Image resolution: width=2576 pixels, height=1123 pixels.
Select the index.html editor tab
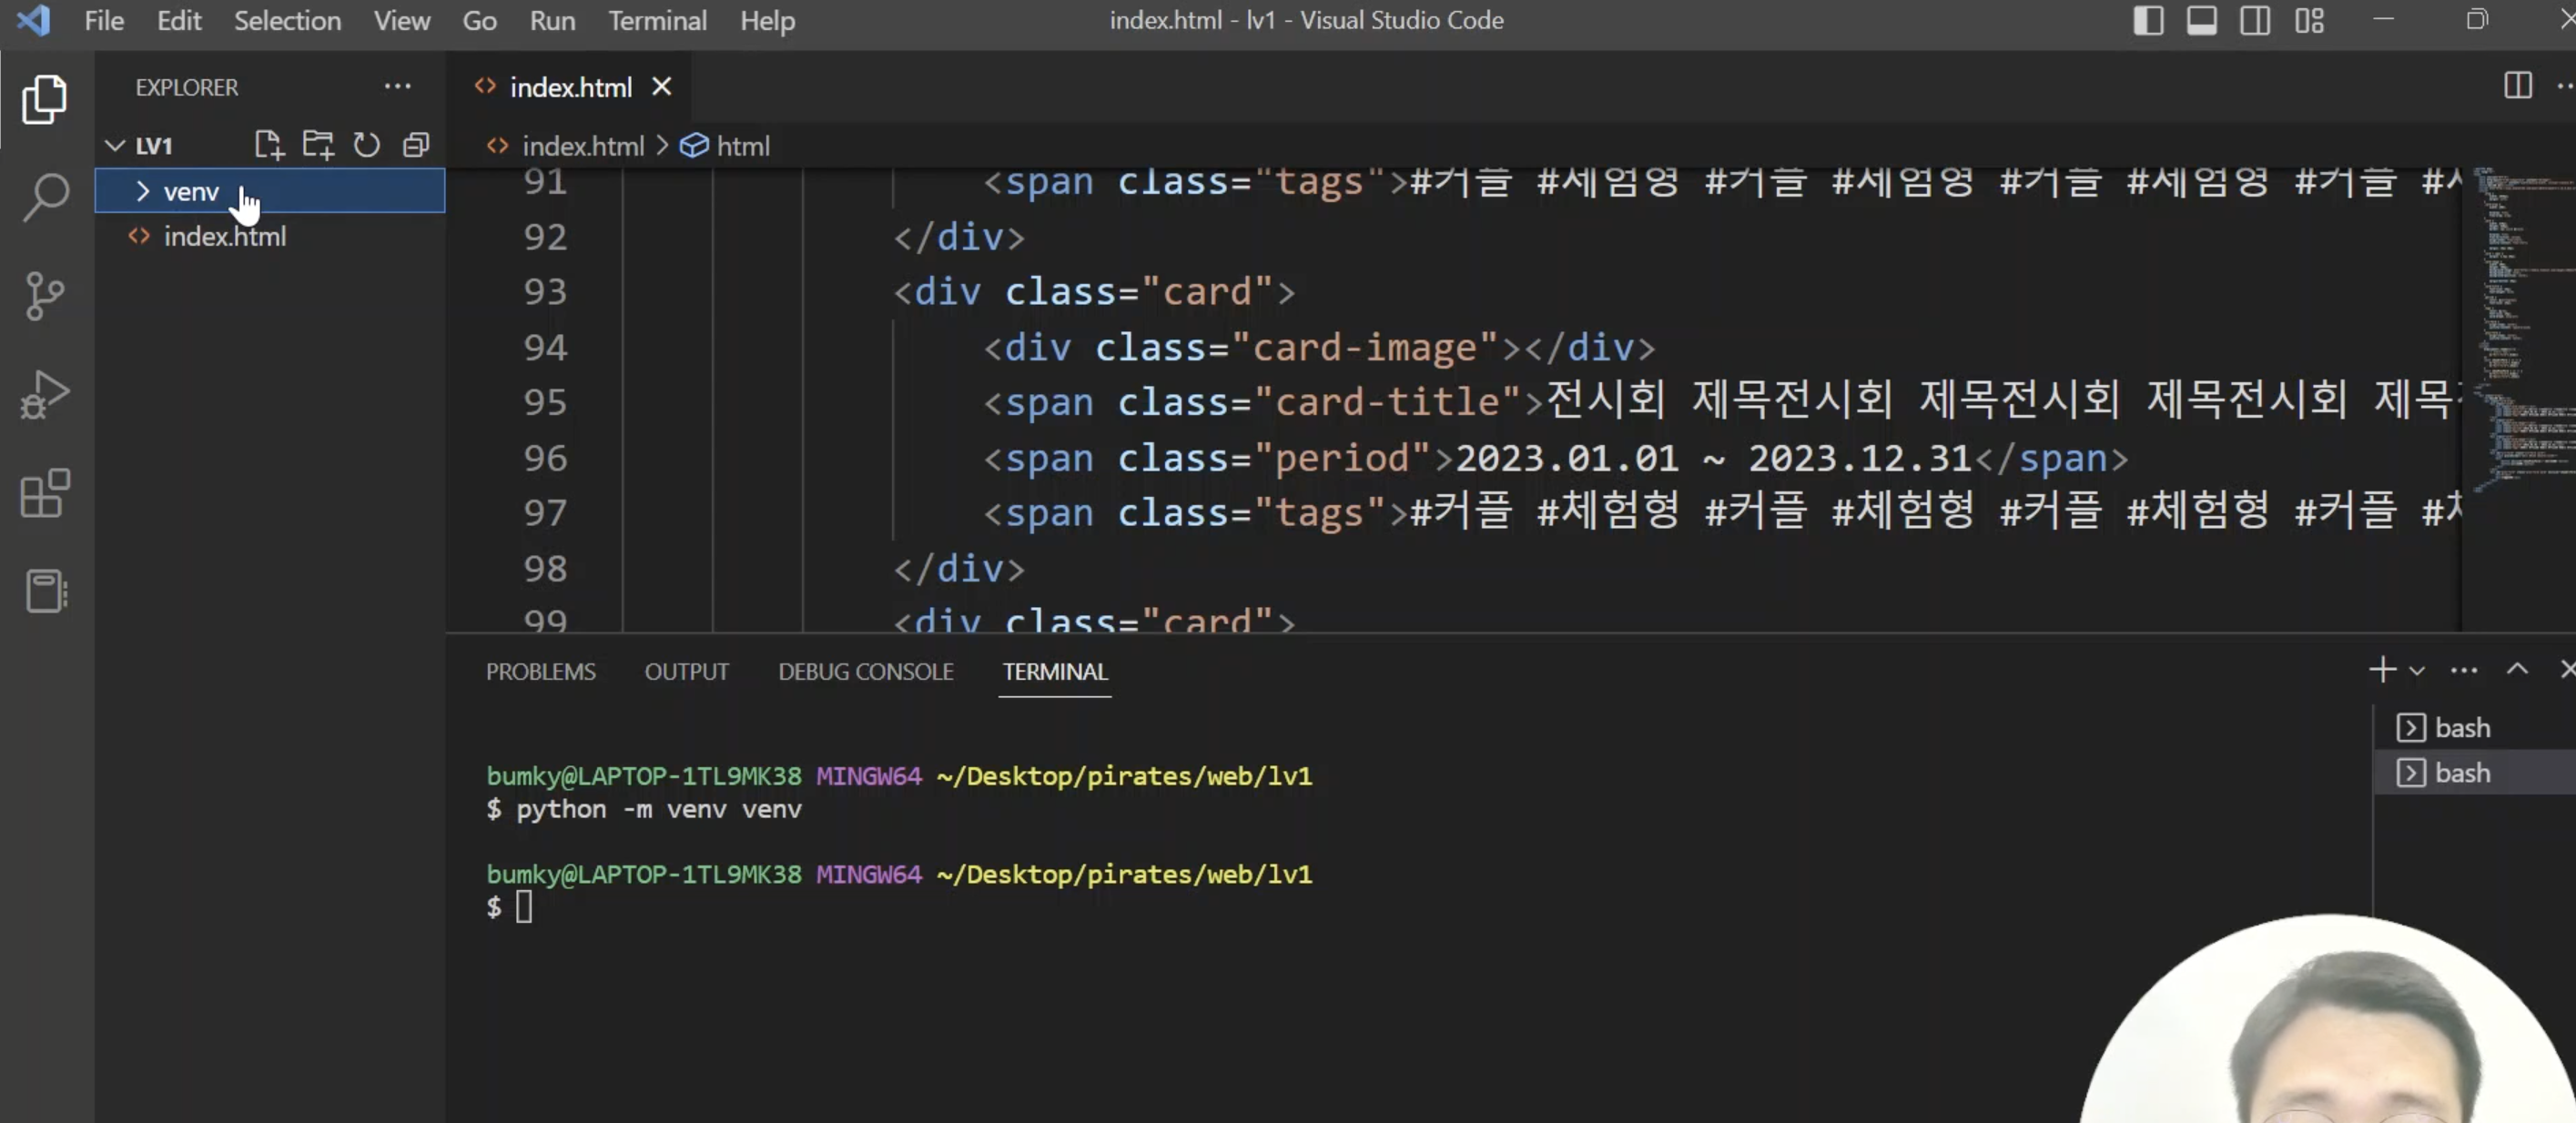coord(571,87)
